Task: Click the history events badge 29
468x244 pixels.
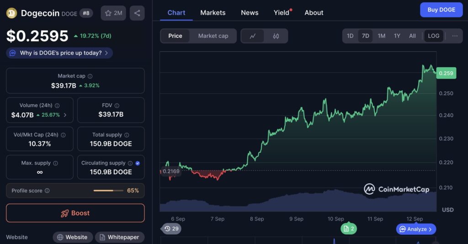Action: (171, 229)
